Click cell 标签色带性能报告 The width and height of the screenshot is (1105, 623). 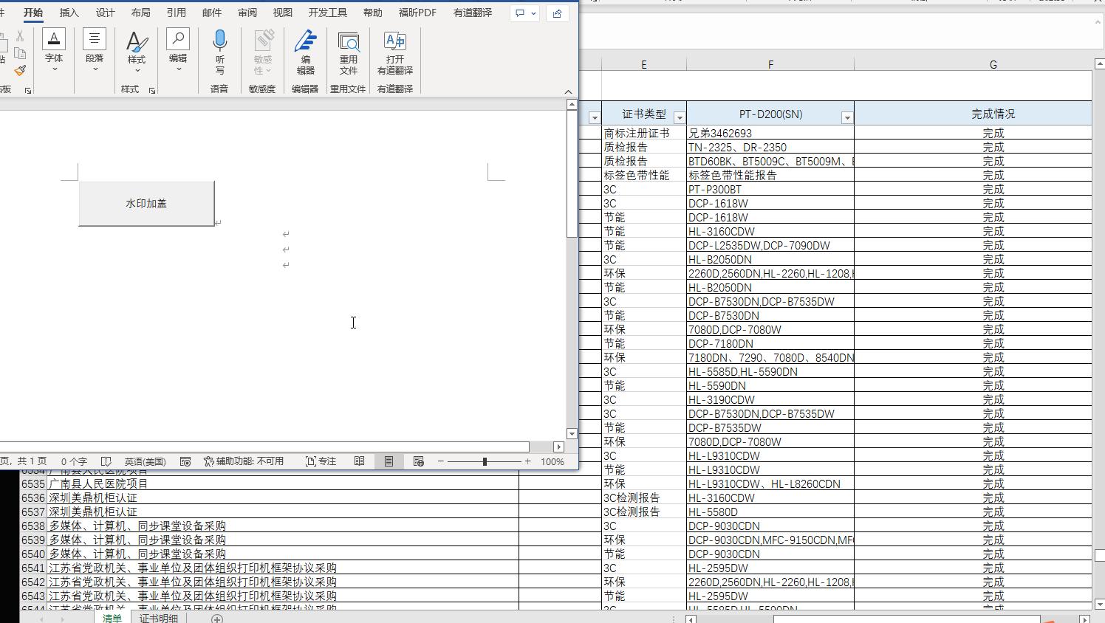pos(770,176)
